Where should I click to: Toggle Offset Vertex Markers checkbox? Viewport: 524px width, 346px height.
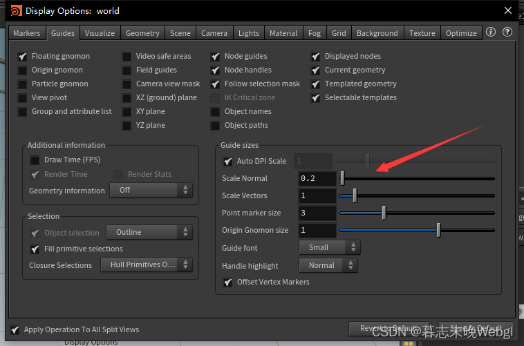(x=227, y=282)
